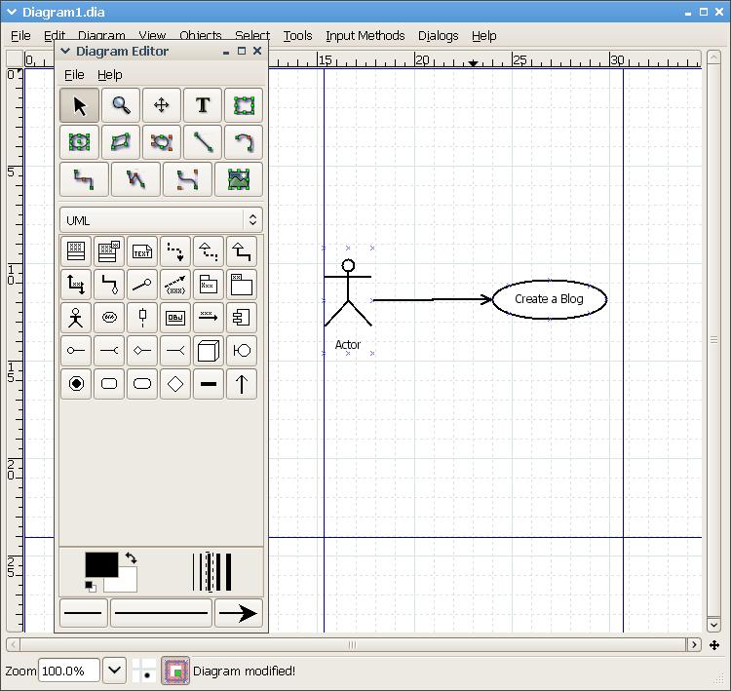The width and height of the screenshot is (731, 691).
Task: Pick the UML Fork/union bar shape
Action: (209, 384)
